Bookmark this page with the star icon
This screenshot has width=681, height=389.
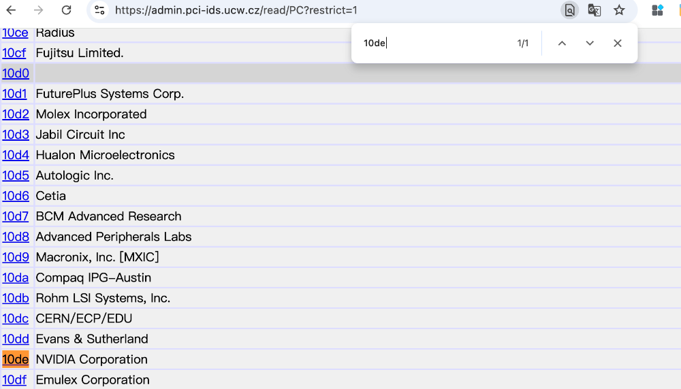click(619, 10)
